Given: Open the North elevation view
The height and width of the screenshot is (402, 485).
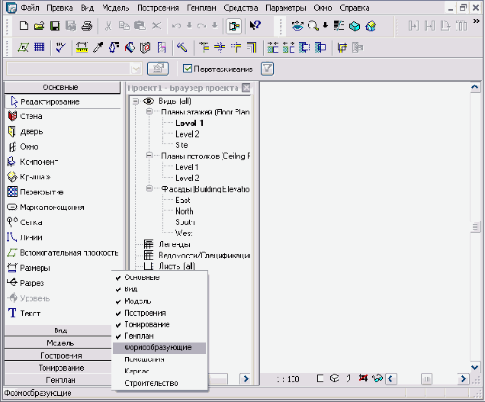Looking at the screenshot, I should tap(185, 211).
